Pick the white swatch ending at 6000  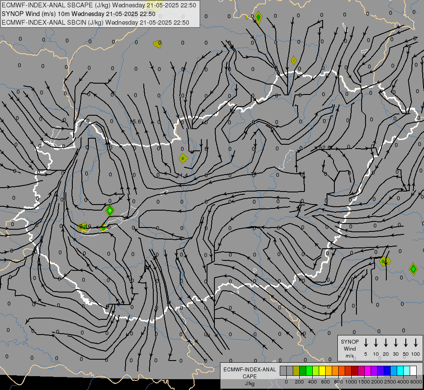coord(413,371)
